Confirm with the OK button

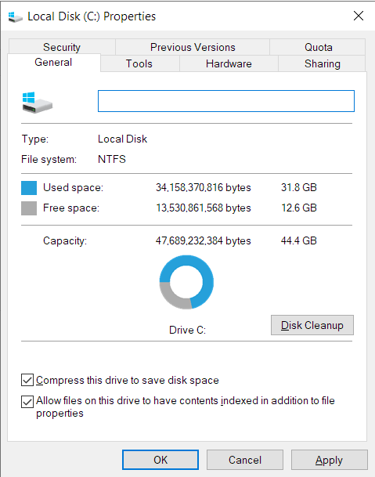pyautogui.click(x=160, y=460)
